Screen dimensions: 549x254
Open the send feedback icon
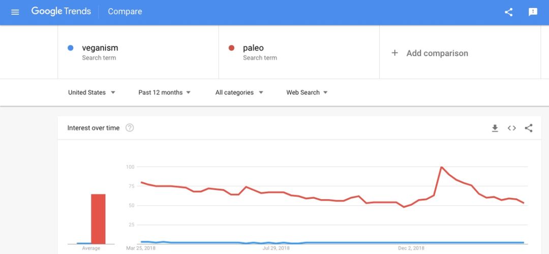tap(533, 12)
